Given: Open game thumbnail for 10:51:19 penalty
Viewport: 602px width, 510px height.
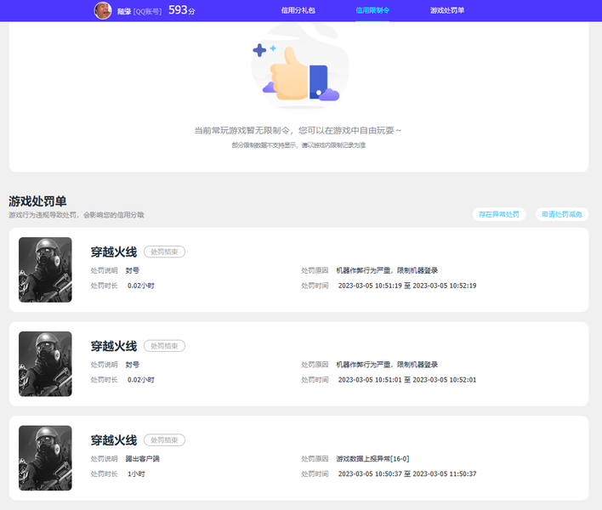Looking at the screenshot, I should tap(45, 269).
